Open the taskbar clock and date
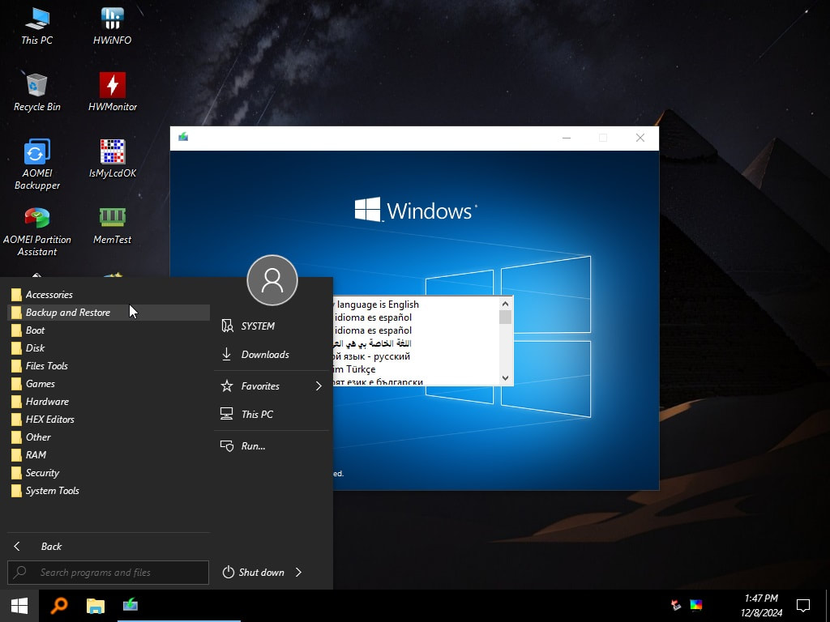The image size is (830, 622). click(x=761, y=606)
